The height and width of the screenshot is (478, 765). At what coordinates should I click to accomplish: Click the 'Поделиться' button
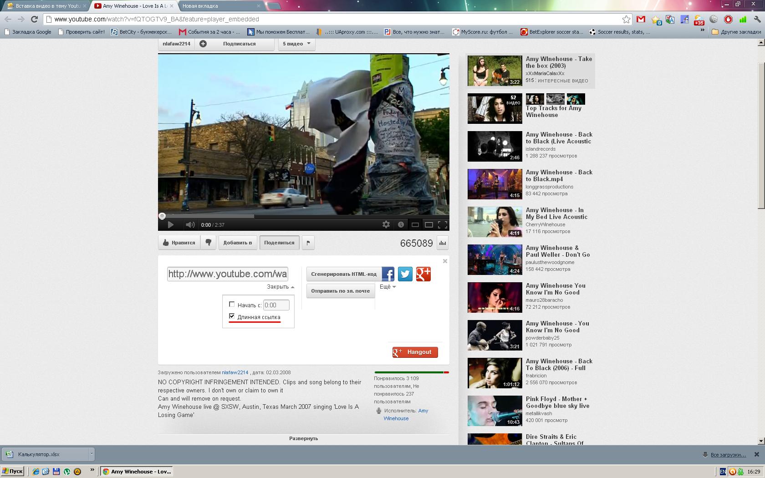pyautogui.click(x=279, y=243)
